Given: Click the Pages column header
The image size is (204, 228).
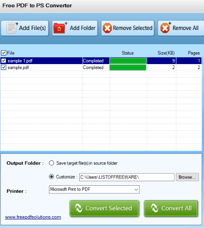Looking at the screenshot, I should pyautogui.click(x=194, y=53).
